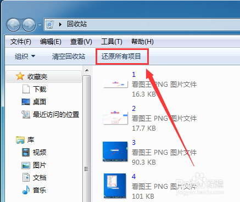The width and height of the screenshot is (240, 202).
Task: Click the 图片 library icon
Action: [26, 165]
